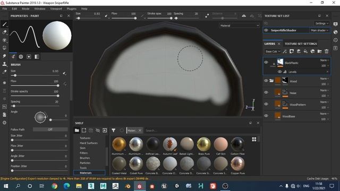This screenshot has height=191, width=340.
Task: Open the Plugins menu
Action: (72, 9)
